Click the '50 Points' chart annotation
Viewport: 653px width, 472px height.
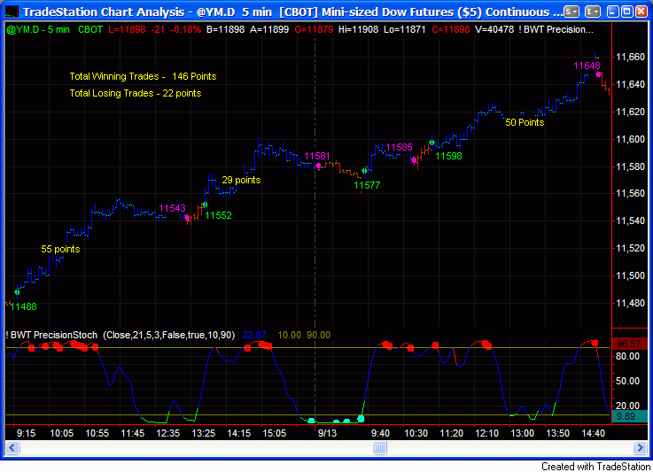point(525,122)
